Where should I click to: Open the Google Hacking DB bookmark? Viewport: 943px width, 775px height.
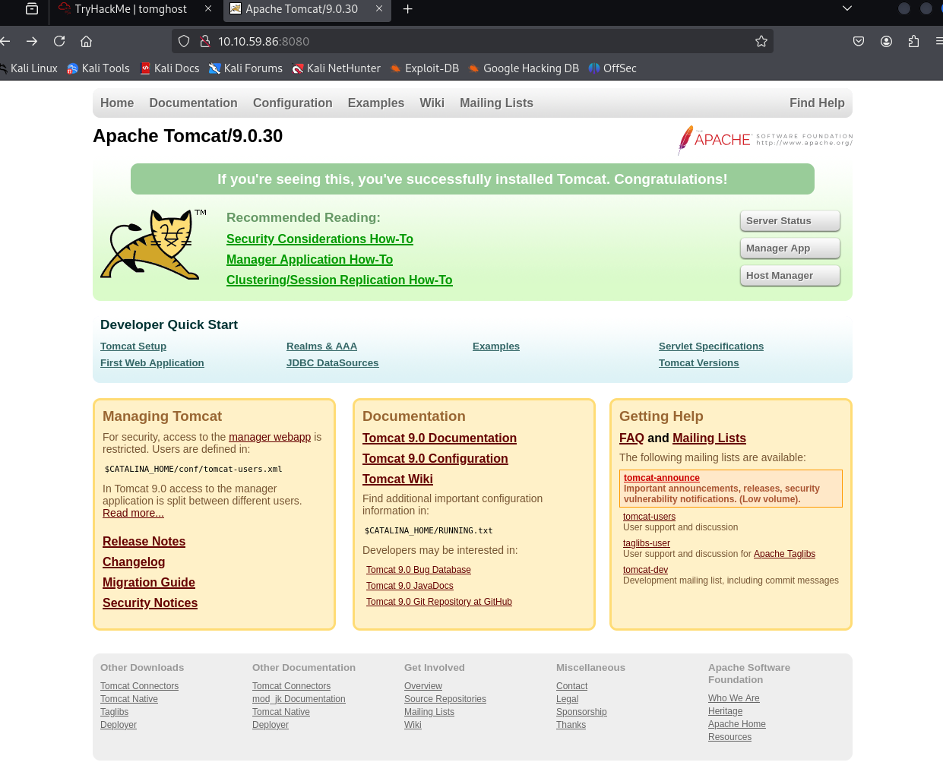[524, 68]
